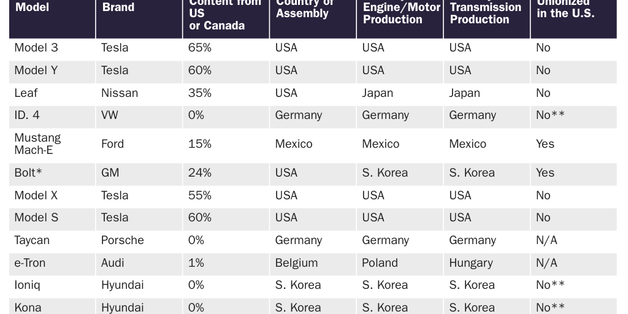Select the 65% content cell

[200, 48]
